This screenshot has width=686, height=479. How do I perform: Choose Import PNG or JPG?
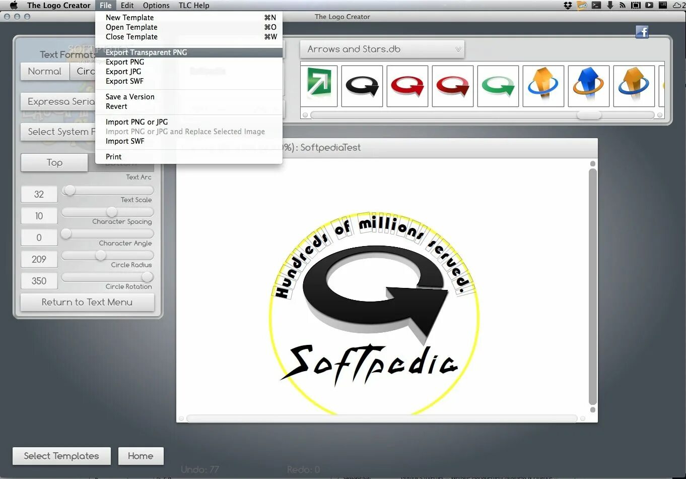[189, 122]
